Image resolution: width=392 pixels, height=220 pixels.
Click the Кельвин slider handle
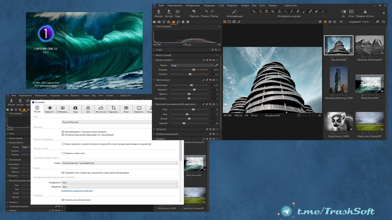194,70
